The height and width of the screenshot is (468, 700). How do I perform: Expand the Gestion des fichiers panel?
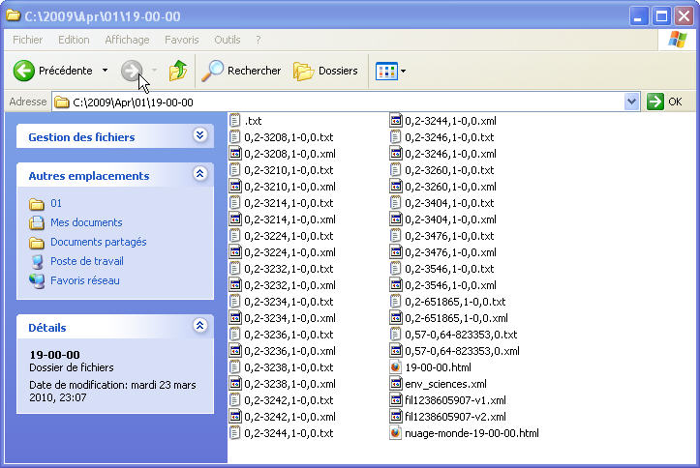(200, 135)
